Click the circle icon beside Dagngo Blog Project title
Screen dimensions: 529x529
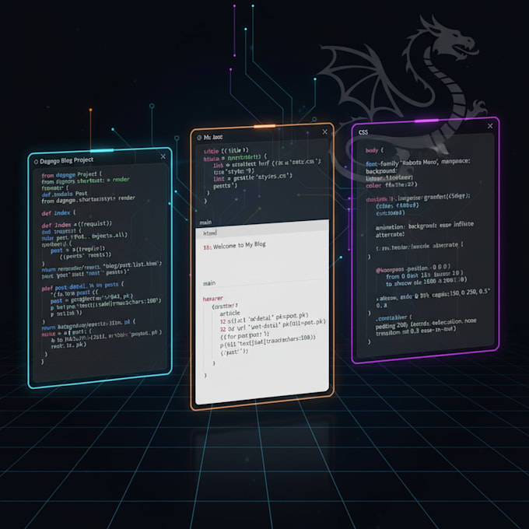[x=36, y=162]
